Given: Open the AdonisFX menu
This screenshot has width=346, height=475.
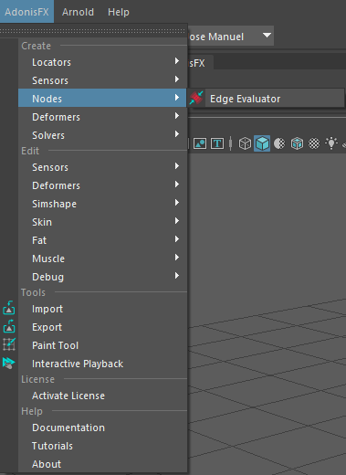Looking at the screenshot, I should point(26,12).
